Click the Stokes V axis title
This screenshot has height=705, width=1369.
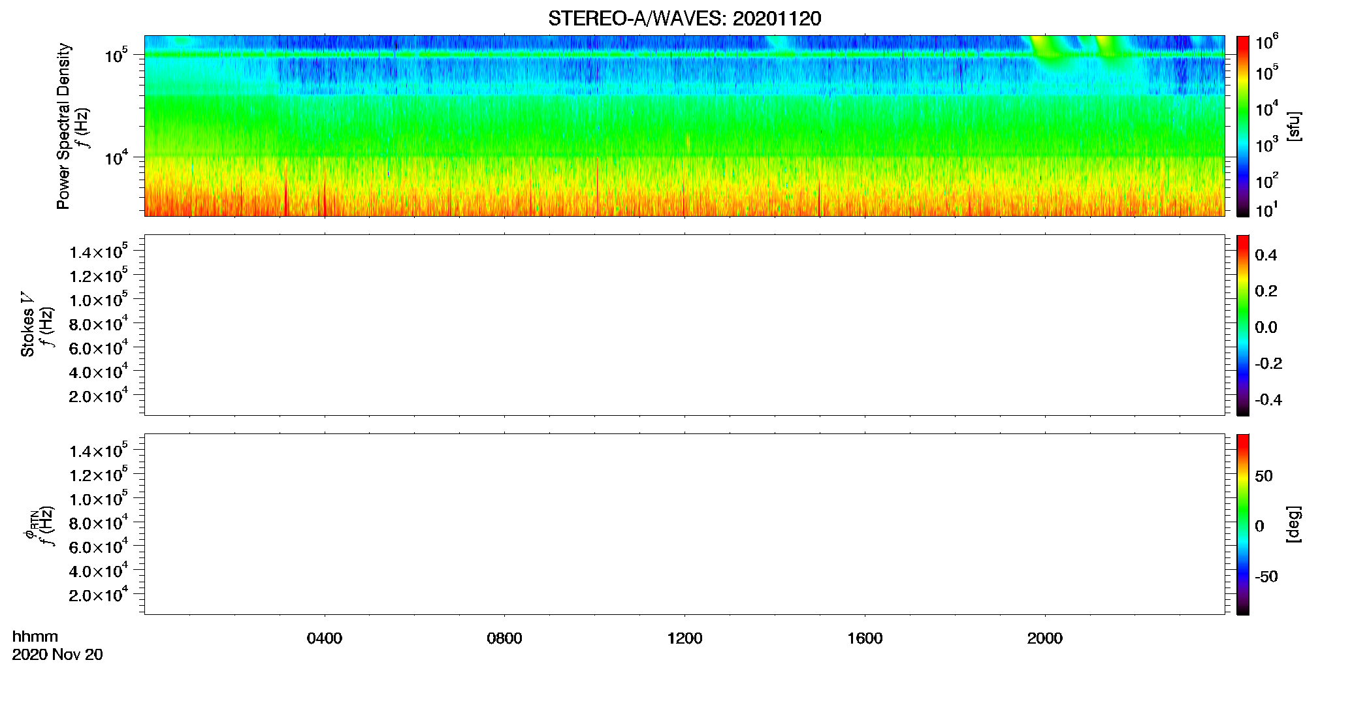coord(27,325)
